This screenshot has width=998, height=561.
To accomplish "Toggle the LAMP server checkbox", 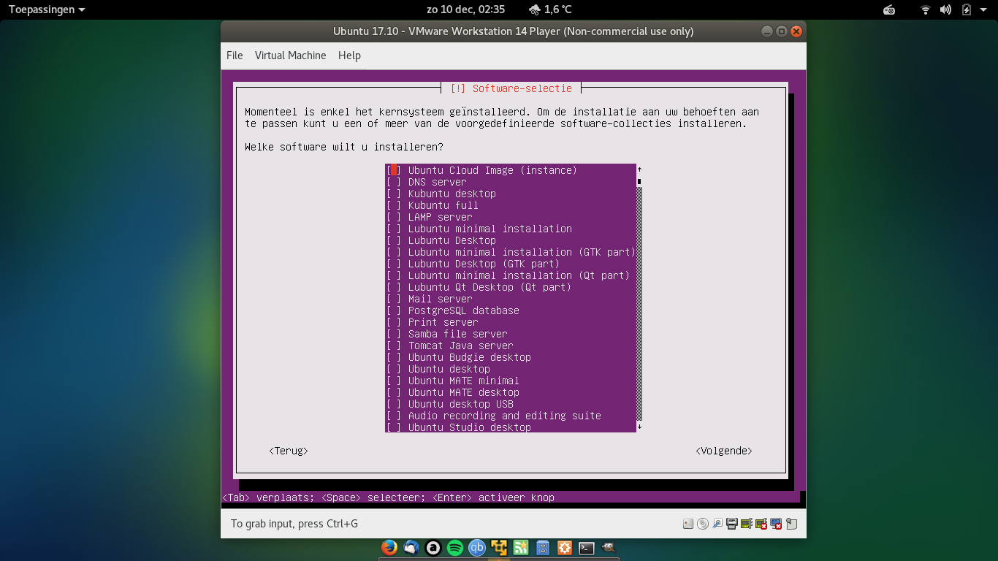I will [x=394, y=217].
